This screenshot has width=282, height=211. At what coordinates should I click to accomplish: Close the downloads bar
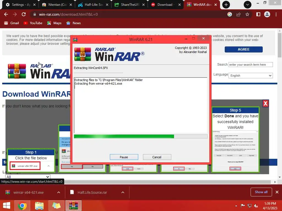(277, 192)
